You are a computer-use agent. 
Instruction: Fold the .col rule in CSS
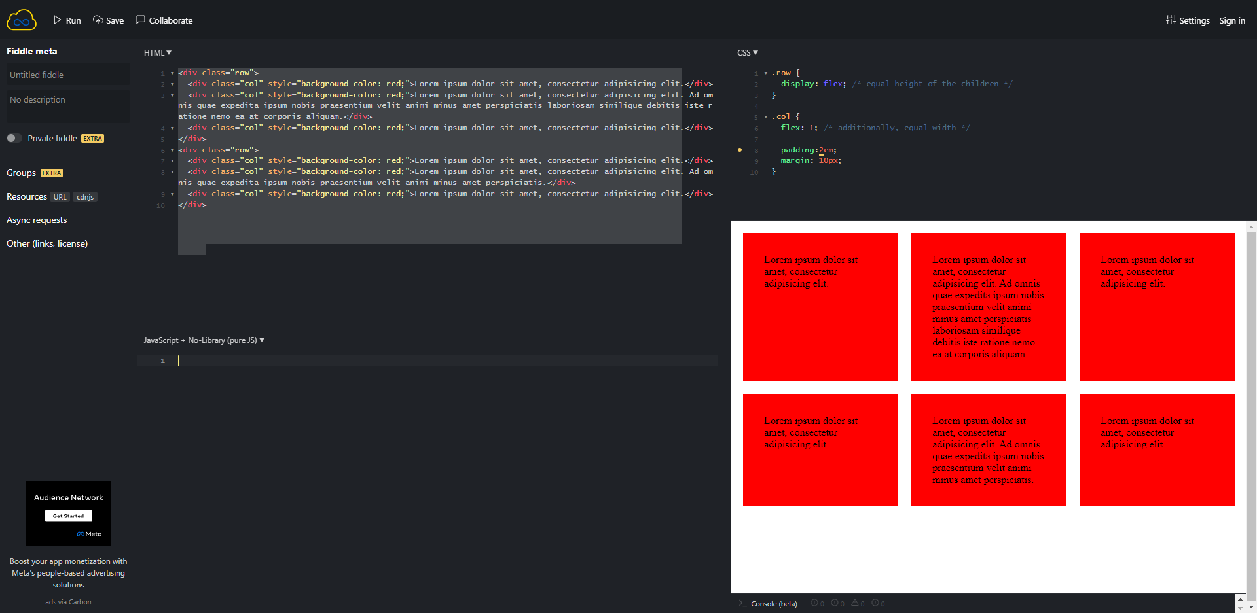[766, 117]
